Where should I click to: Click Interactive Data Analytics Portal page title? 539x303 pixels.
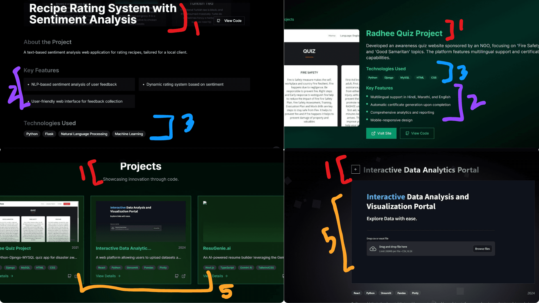pyautogui.click(x=421, y=170)
